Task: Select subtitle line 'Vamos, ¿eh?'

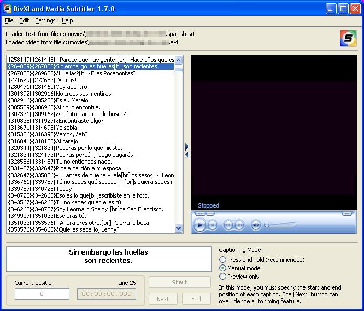Action: coord(91,134)
